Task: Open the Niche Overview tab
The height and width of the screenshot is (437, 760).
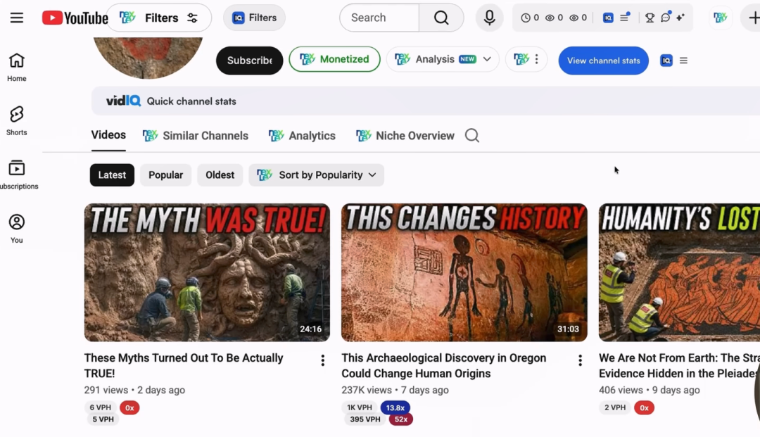Action: (405, 136)
